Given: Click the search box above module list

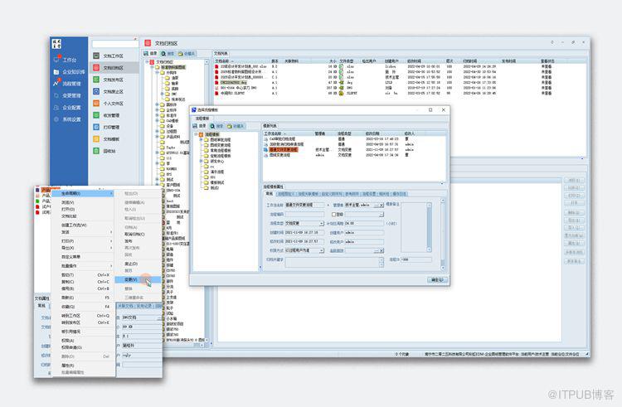Looking at the screenshot, I should 115,44.
